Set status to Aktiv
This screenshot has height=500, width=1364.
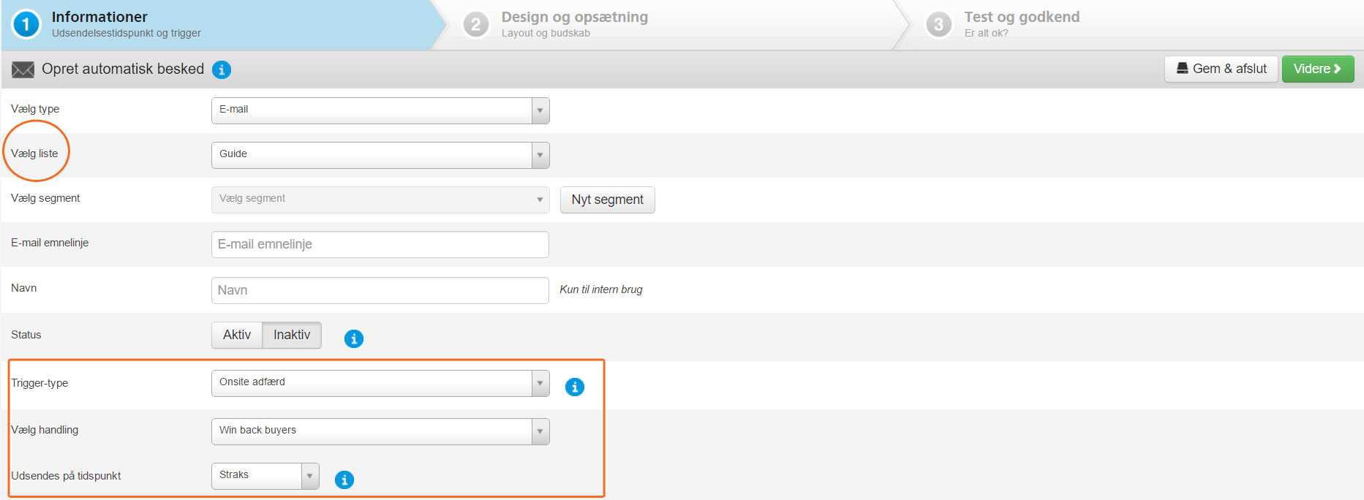coord(237,335)
